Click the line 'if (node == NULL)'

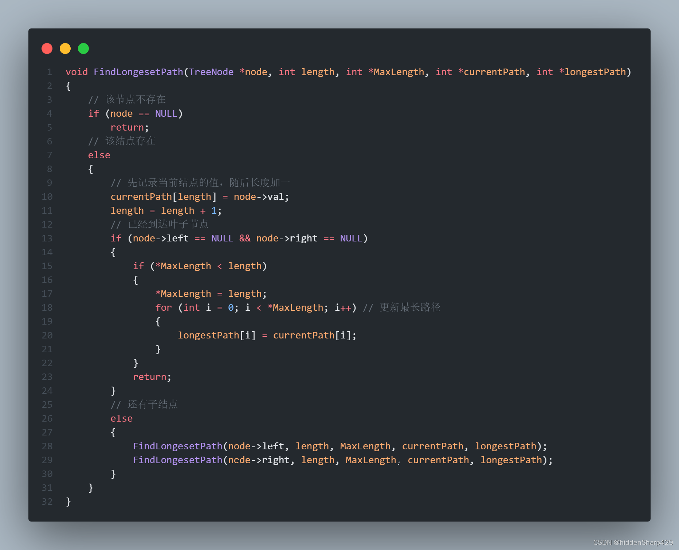[136, 113]
